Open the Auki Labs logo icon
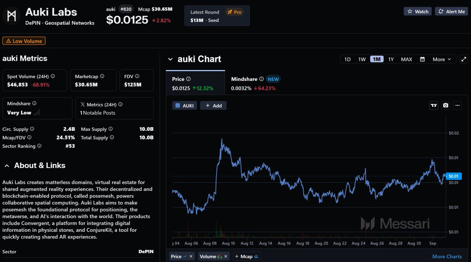471x262 pixels. 12,16
